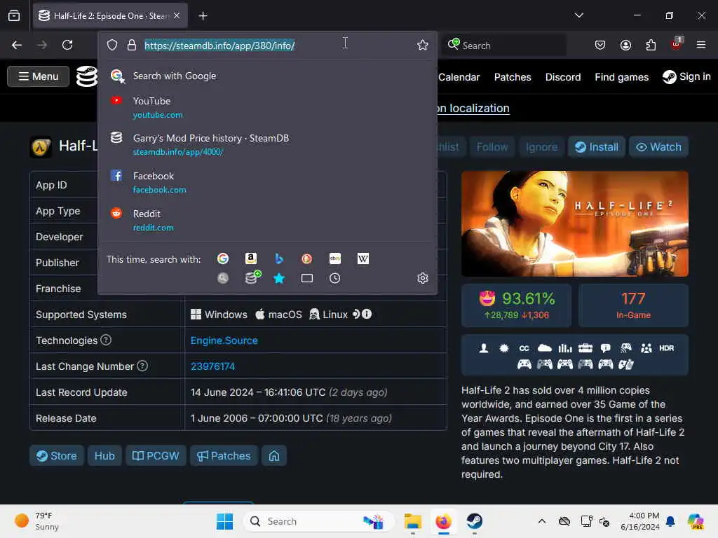Search this time with Amazon icon
This screenshot has width=718, height=538.
tap(250, 259)
